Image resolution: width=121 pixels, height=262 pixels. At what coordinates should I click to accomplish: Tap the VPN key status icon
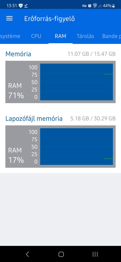[x=84, y=6]
